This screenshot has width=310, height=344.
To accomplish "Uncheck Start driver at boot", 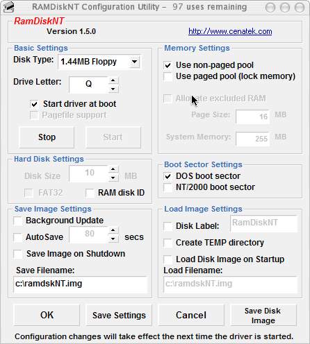I will [34, 104].
